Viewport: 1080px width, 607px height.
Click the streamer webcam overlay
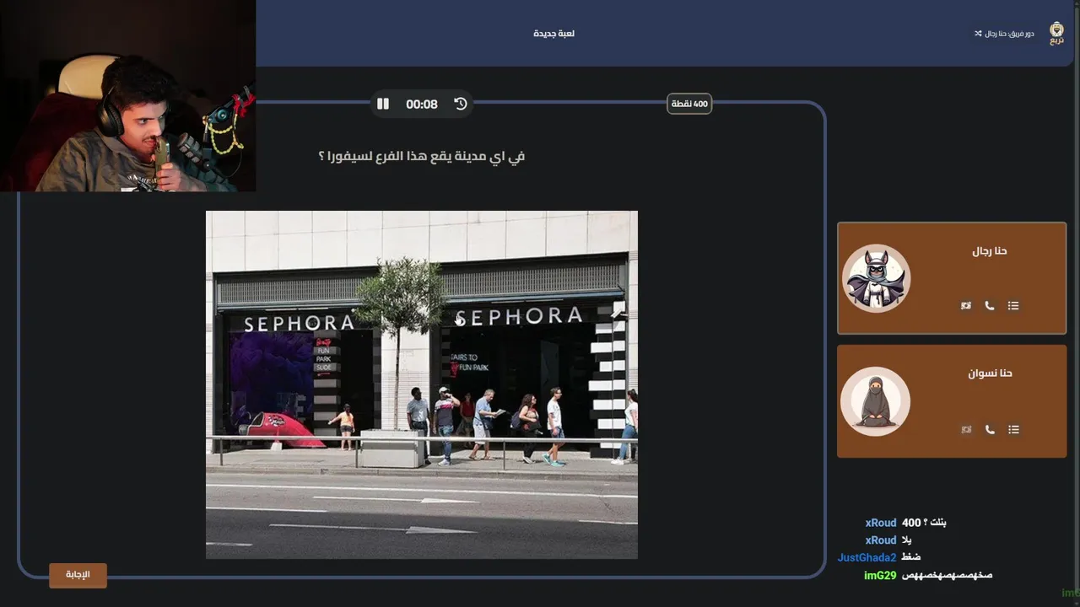coord(127,96)
